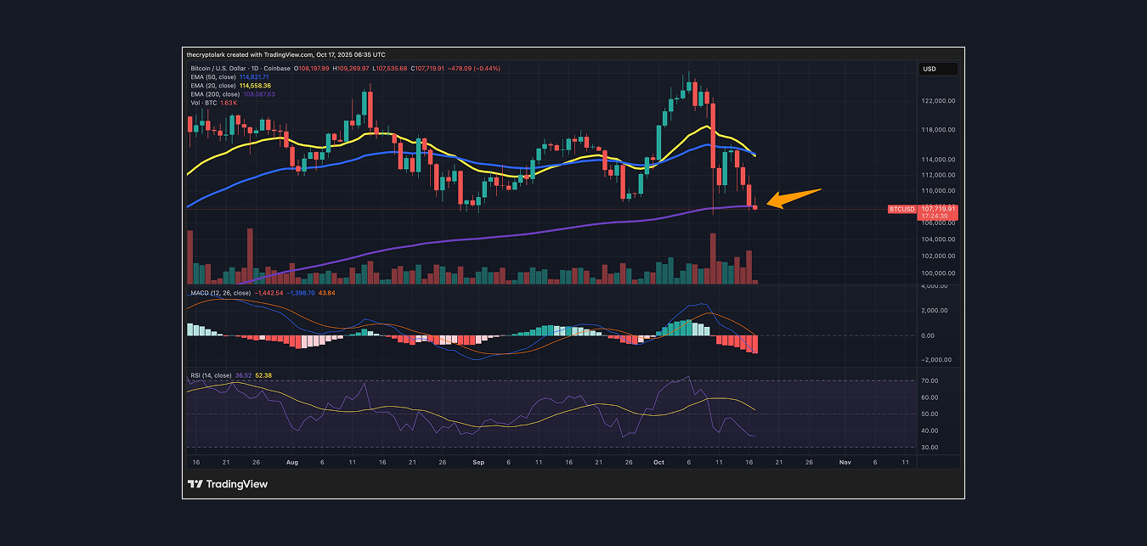This screenshot has width=1147, height=546.
Task: Select the MACD (12, 26, close) legend
Action: tap(220, 293)
